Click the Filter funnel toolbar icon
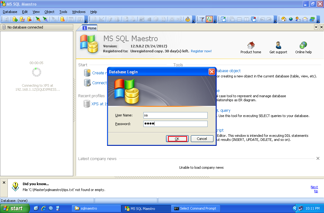The height and width of the screenshot is (213, 324). point(202,20)
